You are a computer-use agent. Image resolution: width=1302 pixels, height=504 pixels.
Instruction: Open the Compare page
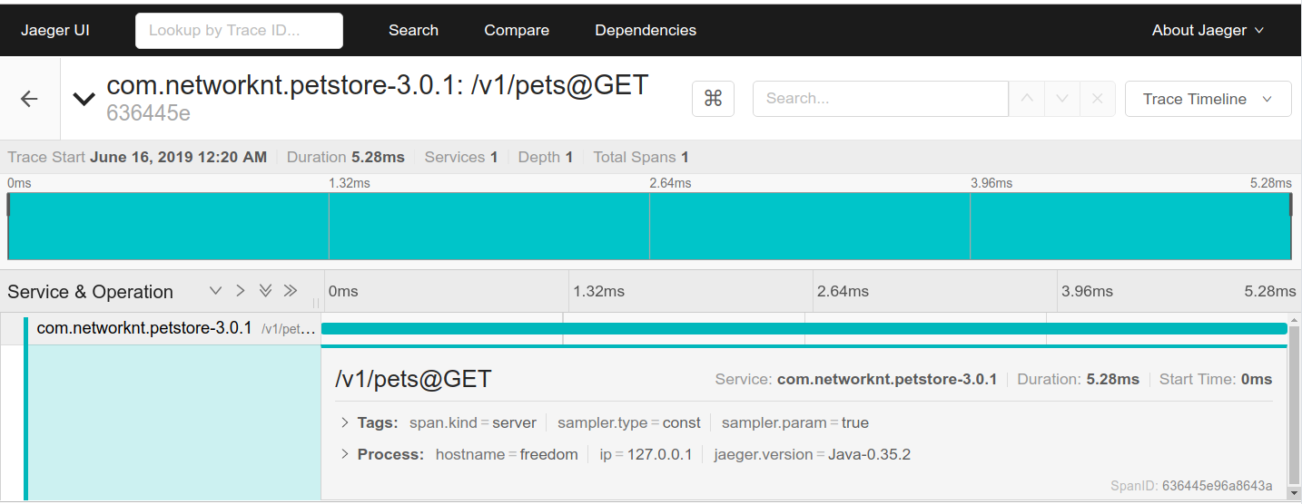click(517, 30)
